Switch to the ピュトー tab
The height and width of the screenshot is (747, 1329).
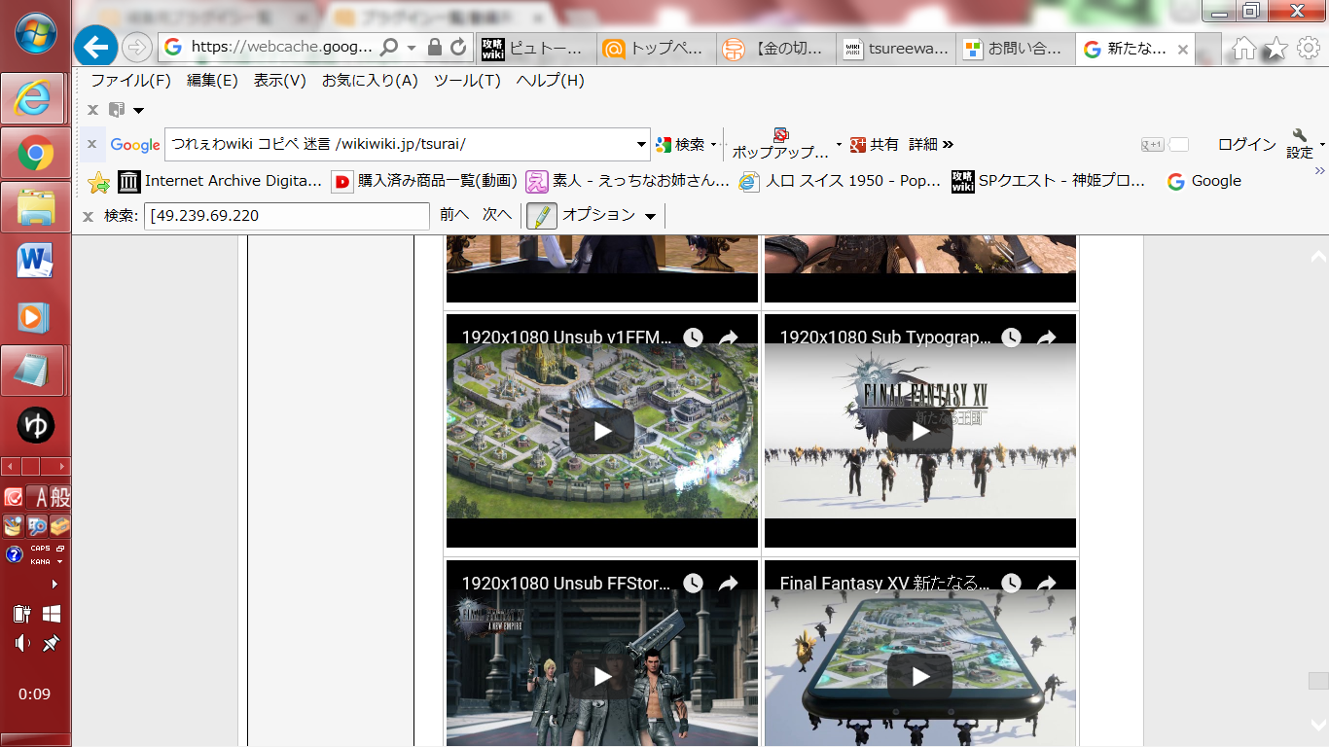pyautogui.click(x=534, y=49)
